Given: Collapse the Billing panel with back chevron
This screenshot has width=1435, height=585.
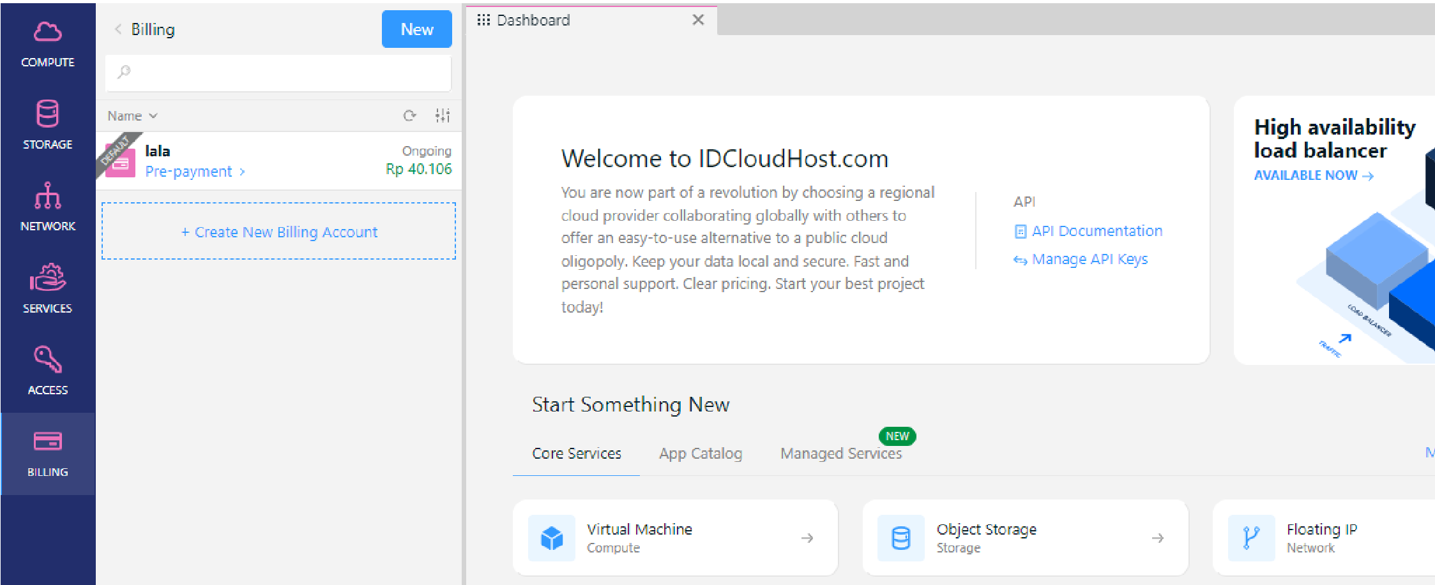Looking at the screenshot, I should (118, 29).
